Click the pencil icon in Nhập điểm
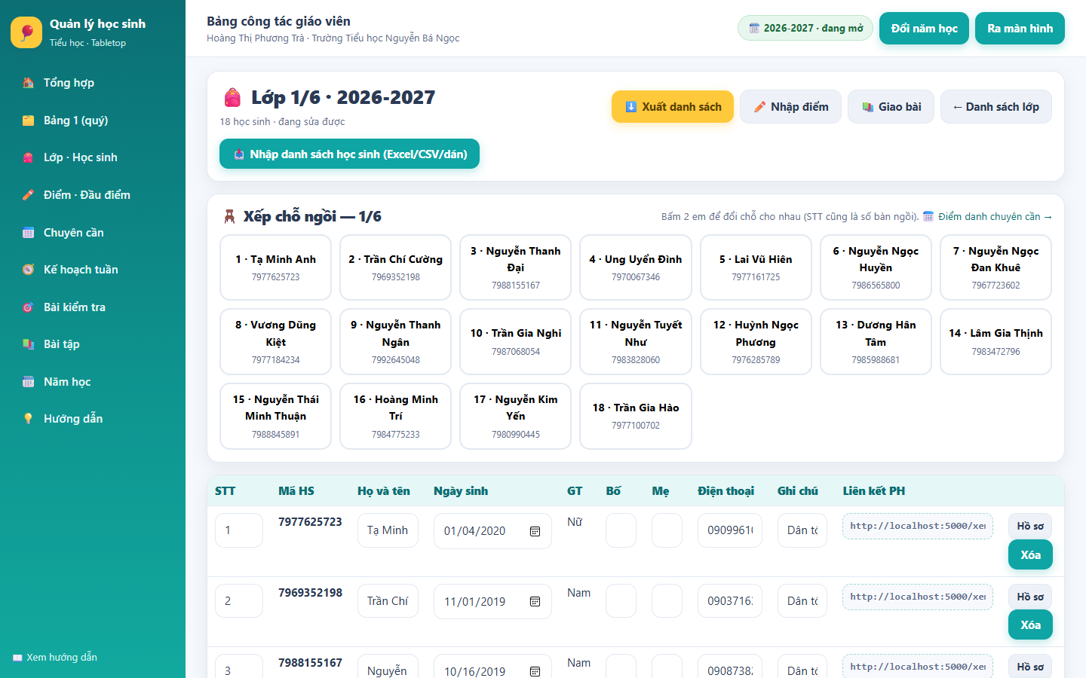 coord(759,107)
